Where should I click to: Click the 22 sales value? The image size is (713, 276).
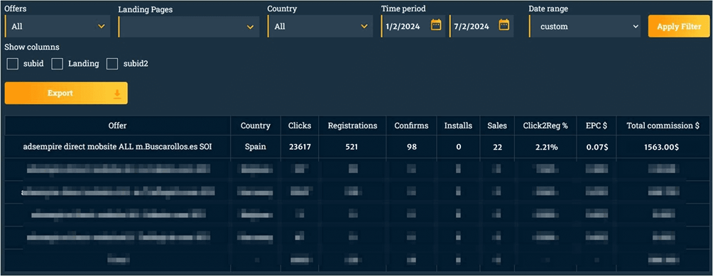point(496,147)
